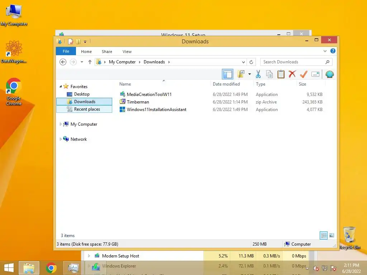Click the red X Delete icon
Screen dimensions: 367x275
click(292, 74)
